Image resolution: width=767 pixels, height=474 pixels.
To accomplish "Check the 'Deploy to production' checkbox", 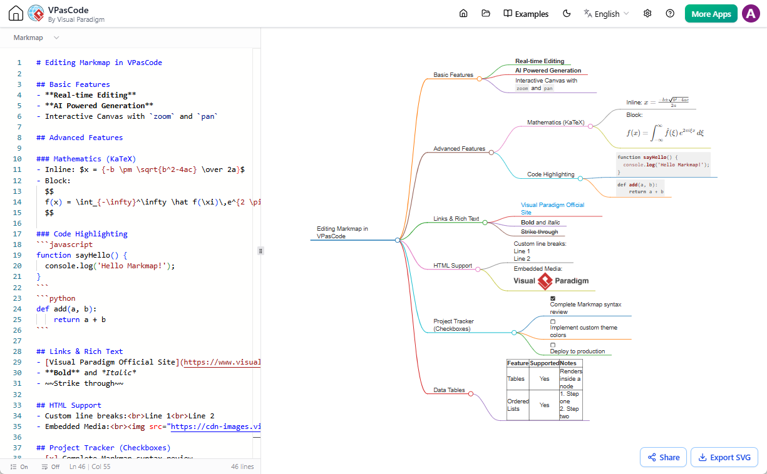I will coord(553,345).
